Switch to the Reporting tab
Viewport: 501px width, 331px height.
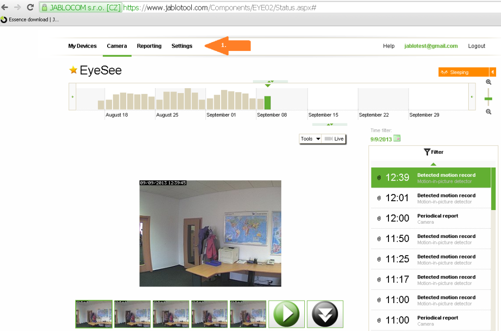pyautogui.click(x=149, y=46)
